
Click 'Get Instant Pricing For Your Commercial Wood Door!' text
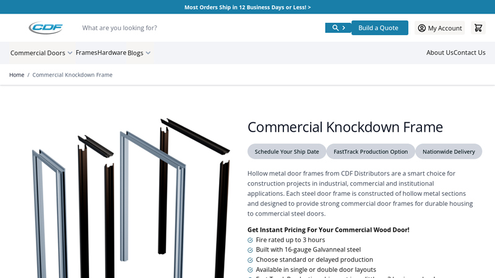point(329,230)
